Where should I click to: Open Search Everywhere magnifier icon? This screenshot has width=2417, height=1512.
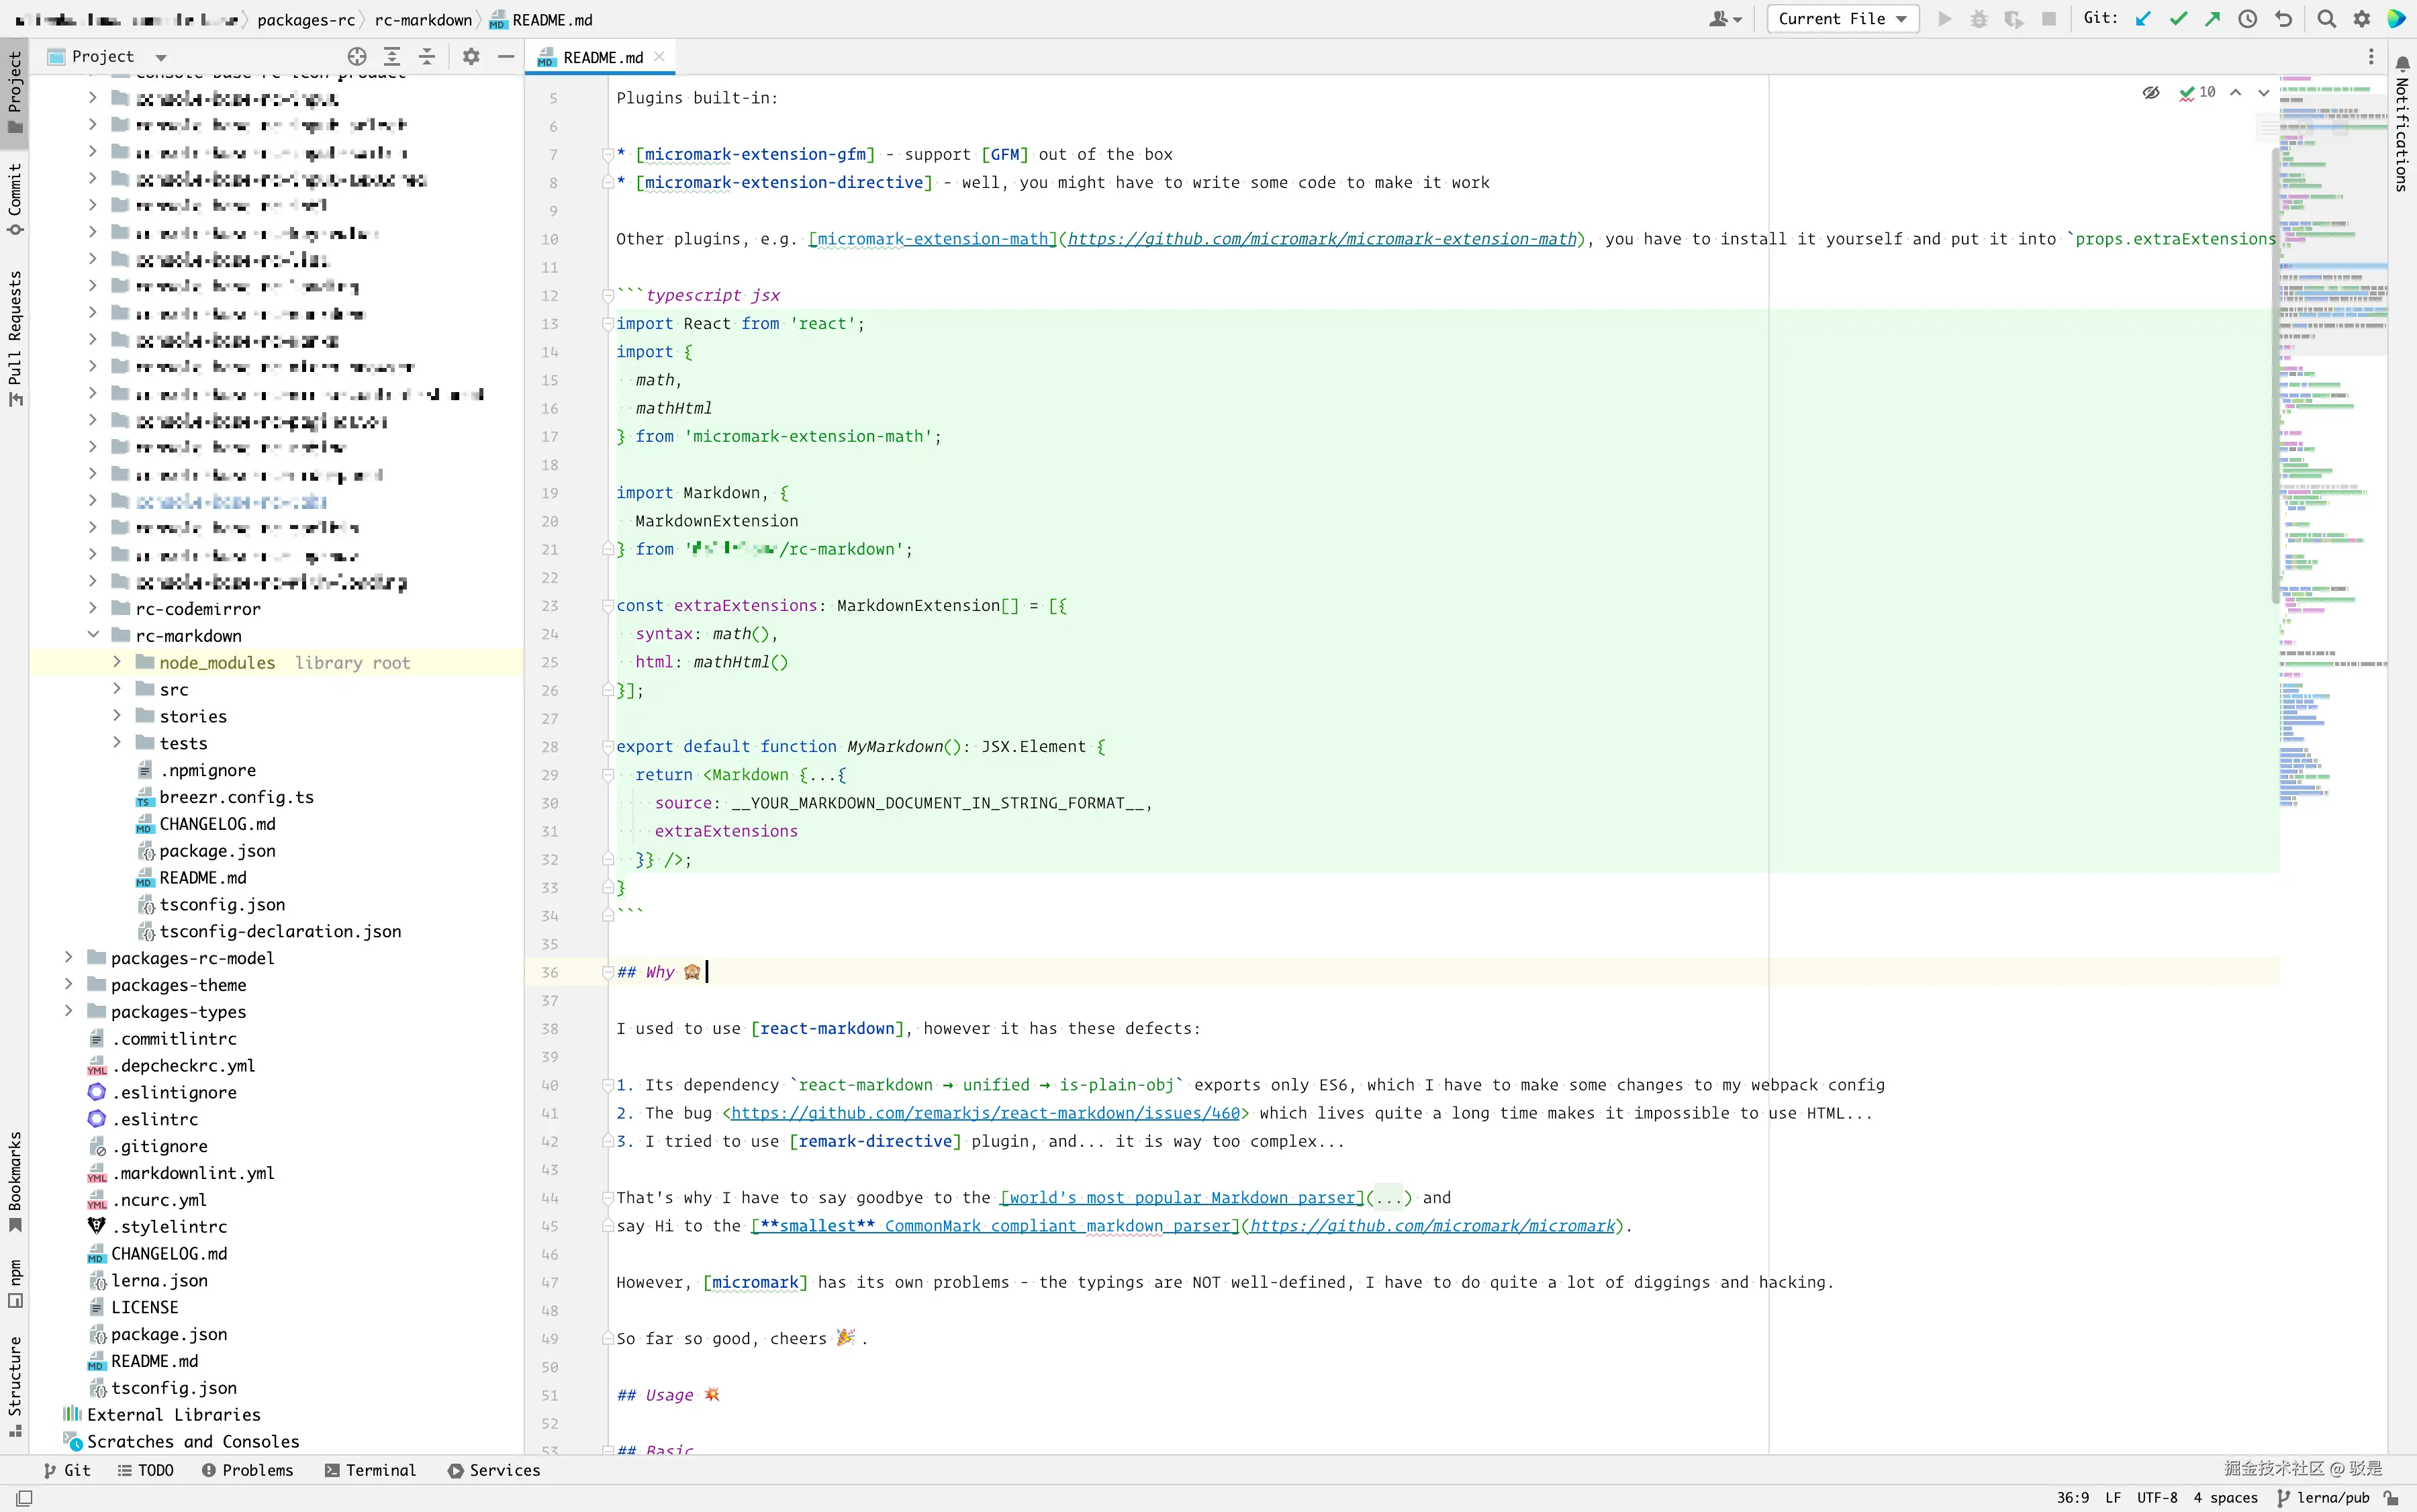coord(2327,19)
